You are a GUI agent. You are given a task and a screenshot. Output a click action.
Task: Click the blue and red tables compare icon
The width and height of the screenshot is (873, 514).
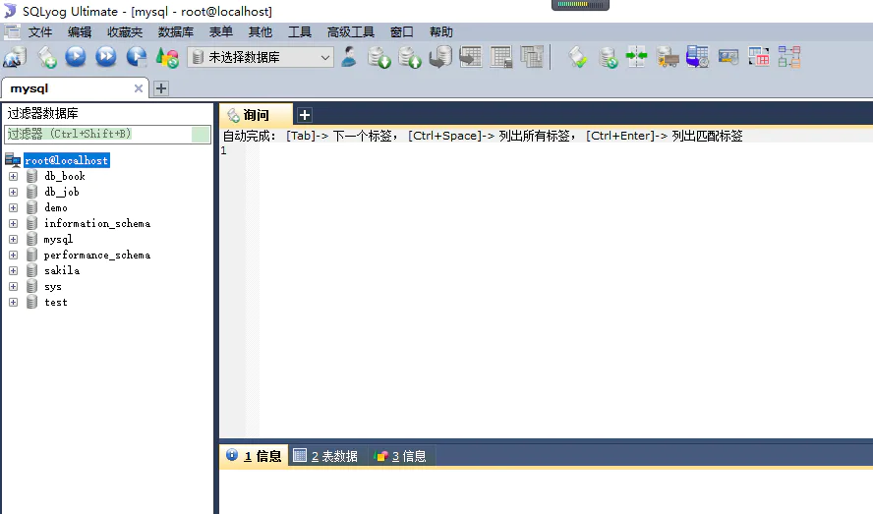click(x=758, y=57)
